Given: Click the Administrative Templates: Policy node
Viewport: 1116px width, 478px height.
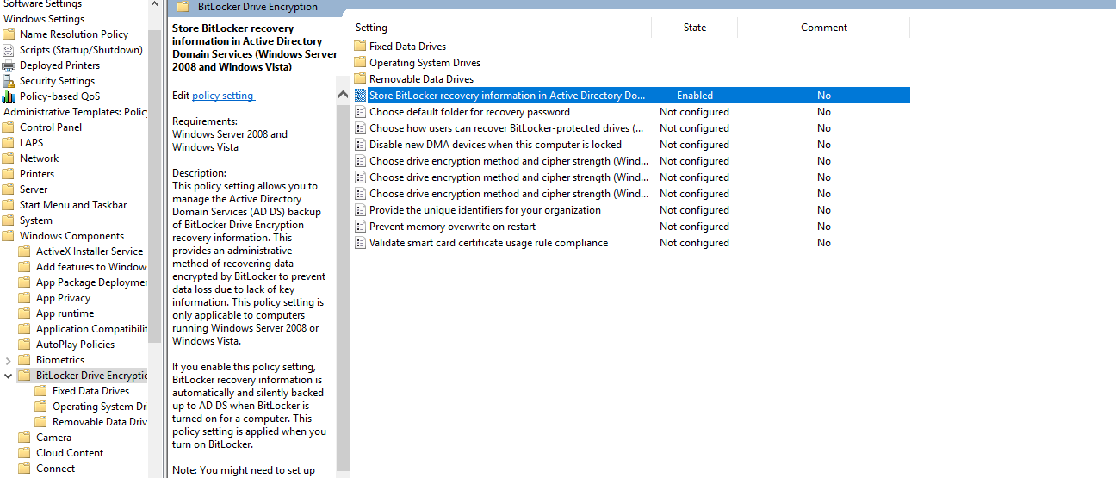Looking at the screenshot, I should click(76, 112).
